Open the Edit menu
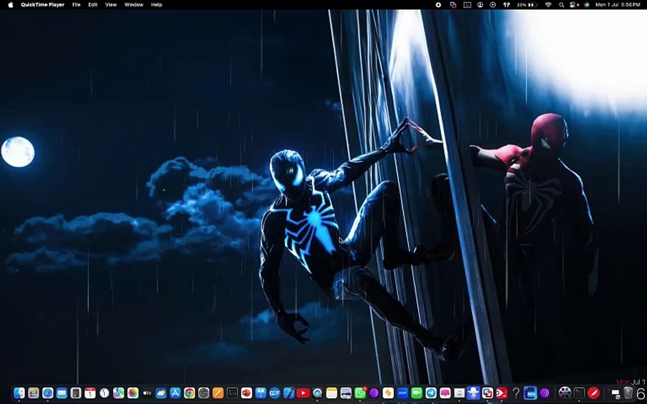Screen dimensions: 647x404 click(x=93, y=5)
